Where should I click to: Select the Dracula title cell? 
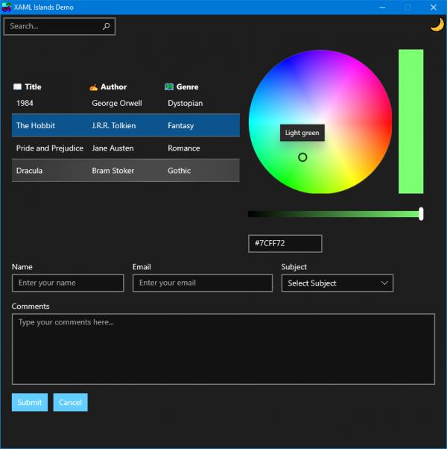[29, 171]
